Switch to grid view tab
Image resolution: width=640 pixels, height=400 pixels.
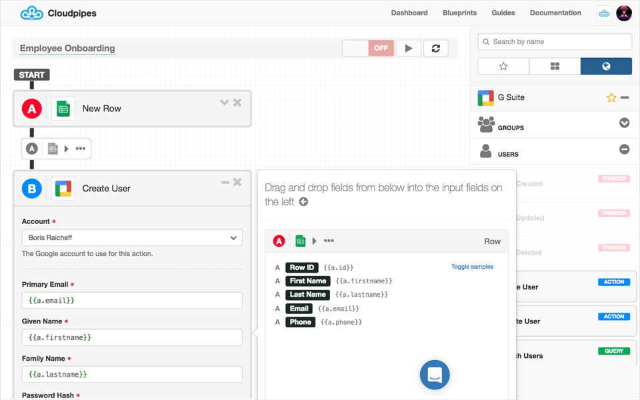click(x=555, y=66)
